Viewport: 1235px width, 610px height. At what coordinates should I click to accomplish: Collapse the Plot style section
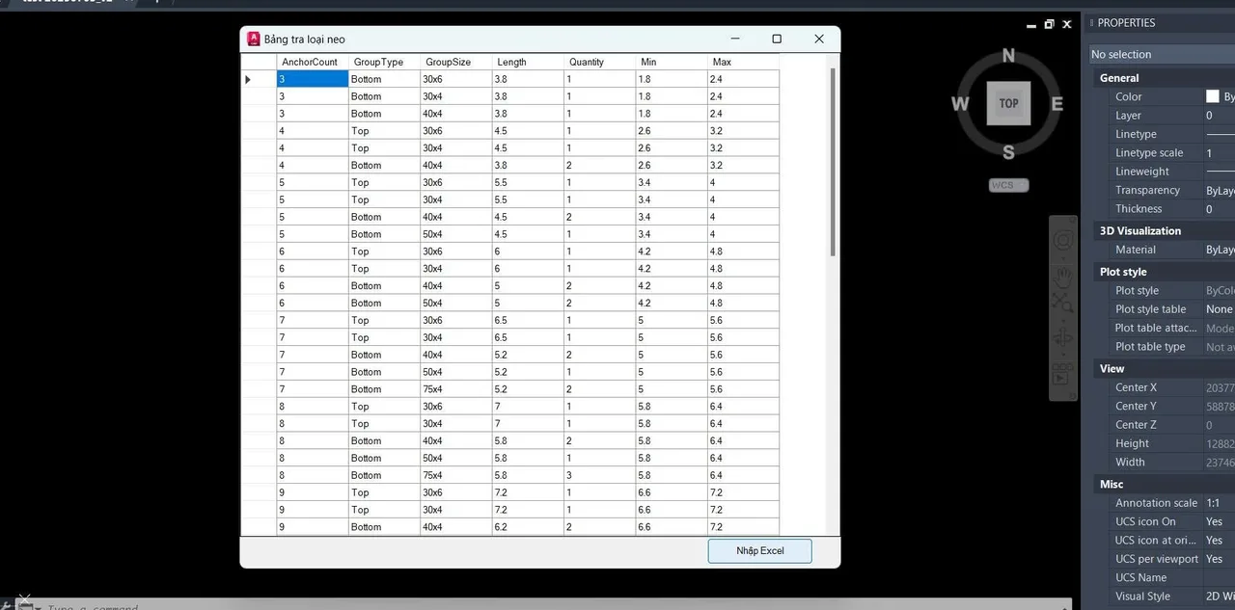(1123, 272)
